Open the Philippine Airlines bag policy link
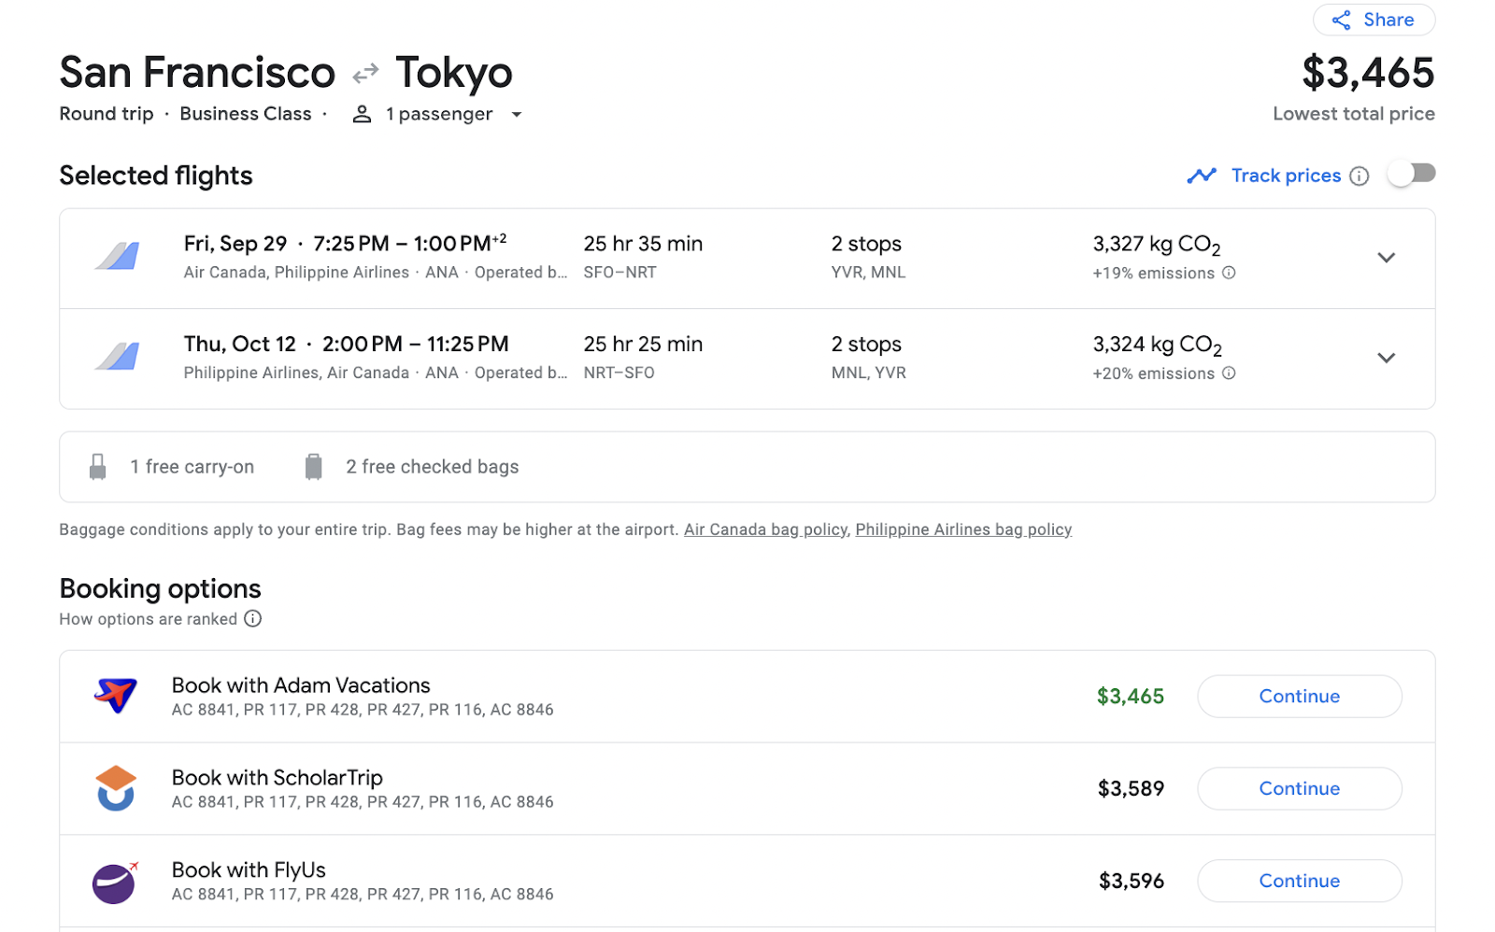Viewport: 1495px width, 932px height. click(963, 530)
